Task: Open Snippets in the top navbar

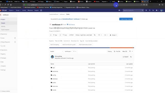Action: [37, 10]
